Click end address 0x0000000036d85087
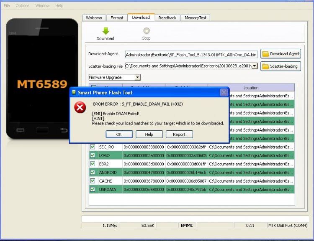The width and height of the screenshot is (314, 241). click(x=186, y=181)
